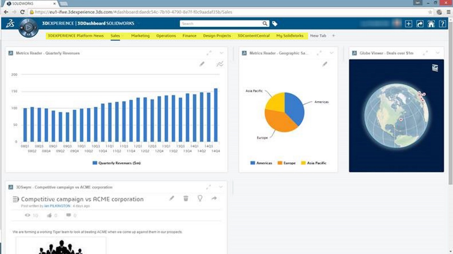Delete the post using trash icon
453x254 pixels.
coord(186,199)
